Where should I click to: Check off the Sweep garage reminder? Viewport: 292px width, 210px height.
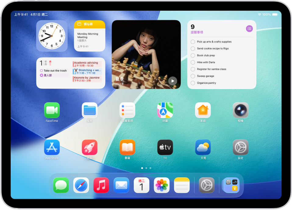(193, 76)
